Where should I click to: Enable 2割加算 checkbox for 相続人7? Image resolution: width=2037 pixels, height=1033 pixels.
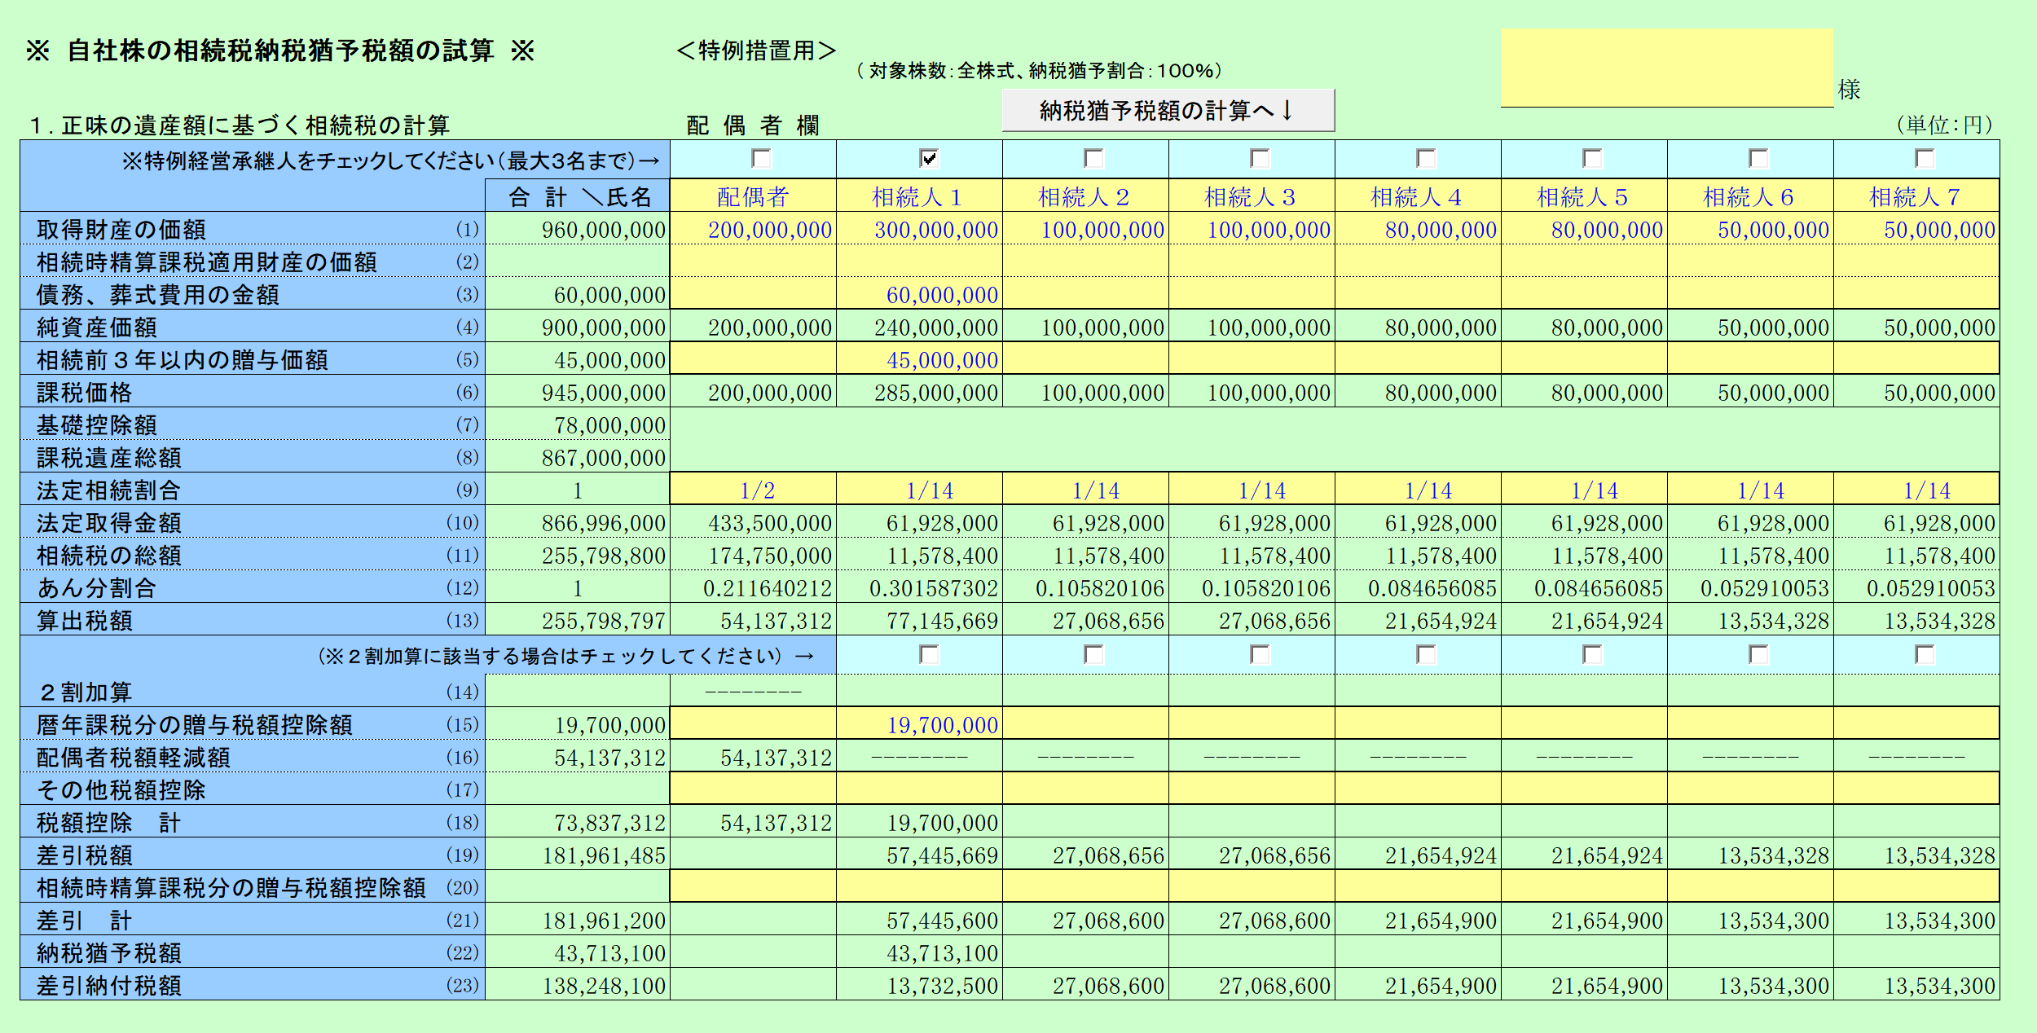pyautogui.click(x=1925, y=655)
